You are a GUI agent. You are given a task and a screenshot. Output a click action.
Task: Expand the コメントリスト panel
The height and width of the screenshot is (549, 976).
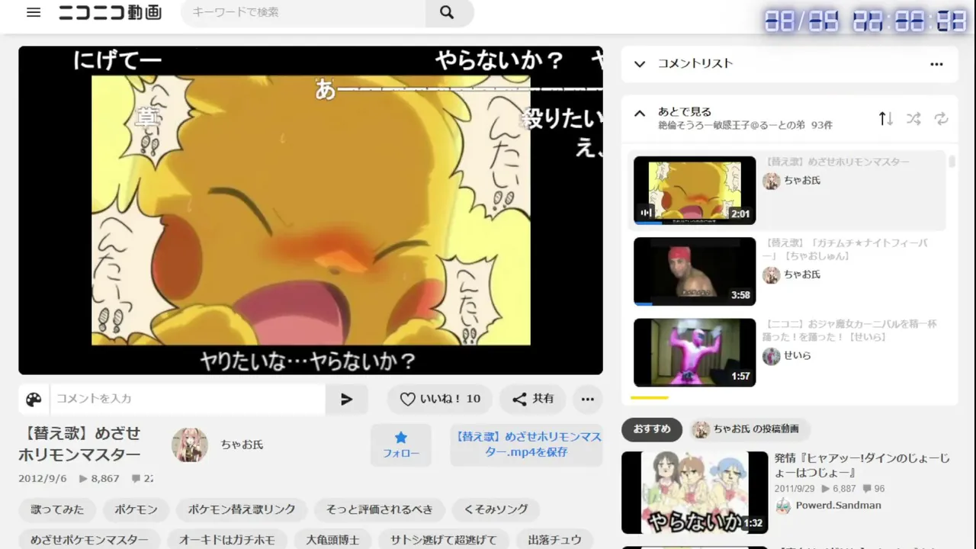(640, 64)
